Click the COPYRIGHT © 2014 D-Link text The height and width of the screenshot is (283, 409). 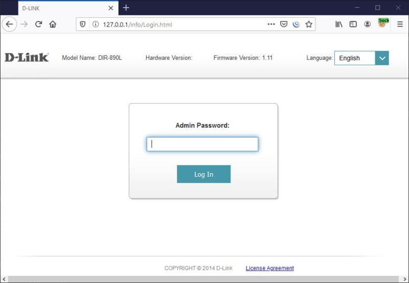click(x=198, y=268)
